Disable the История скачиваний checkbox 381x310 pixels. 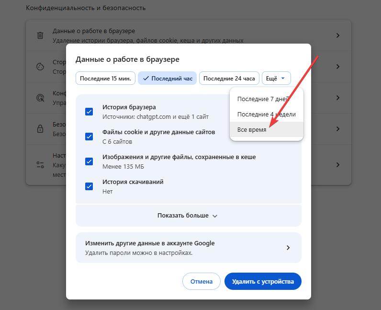tap(89, 186)
